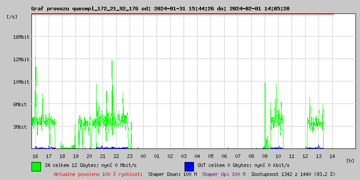Click the 3Mbit y-axis label

coord(20,127)
